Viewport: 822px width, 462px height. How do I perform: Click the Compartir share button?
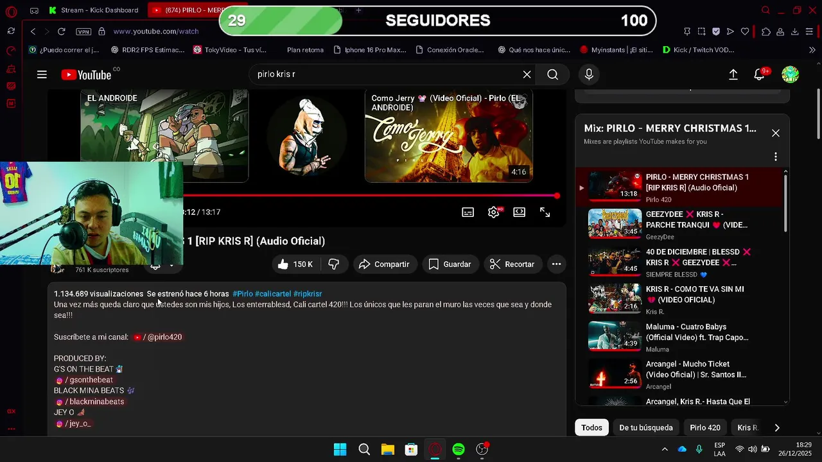tap(384, 264)
